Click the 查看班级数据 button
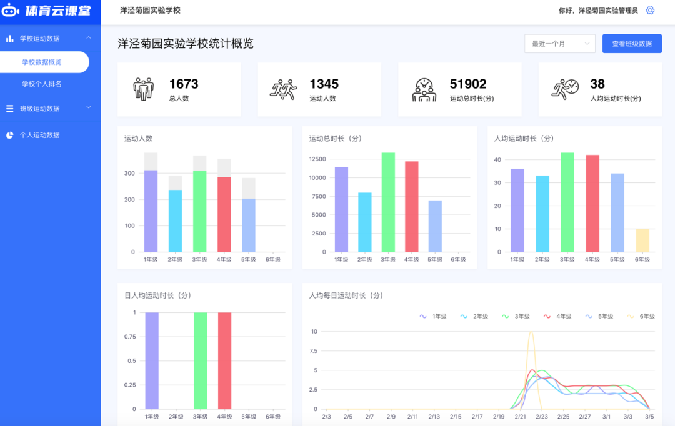The width and height of the screenshot is (675, 426). click(x=631, y=44)
